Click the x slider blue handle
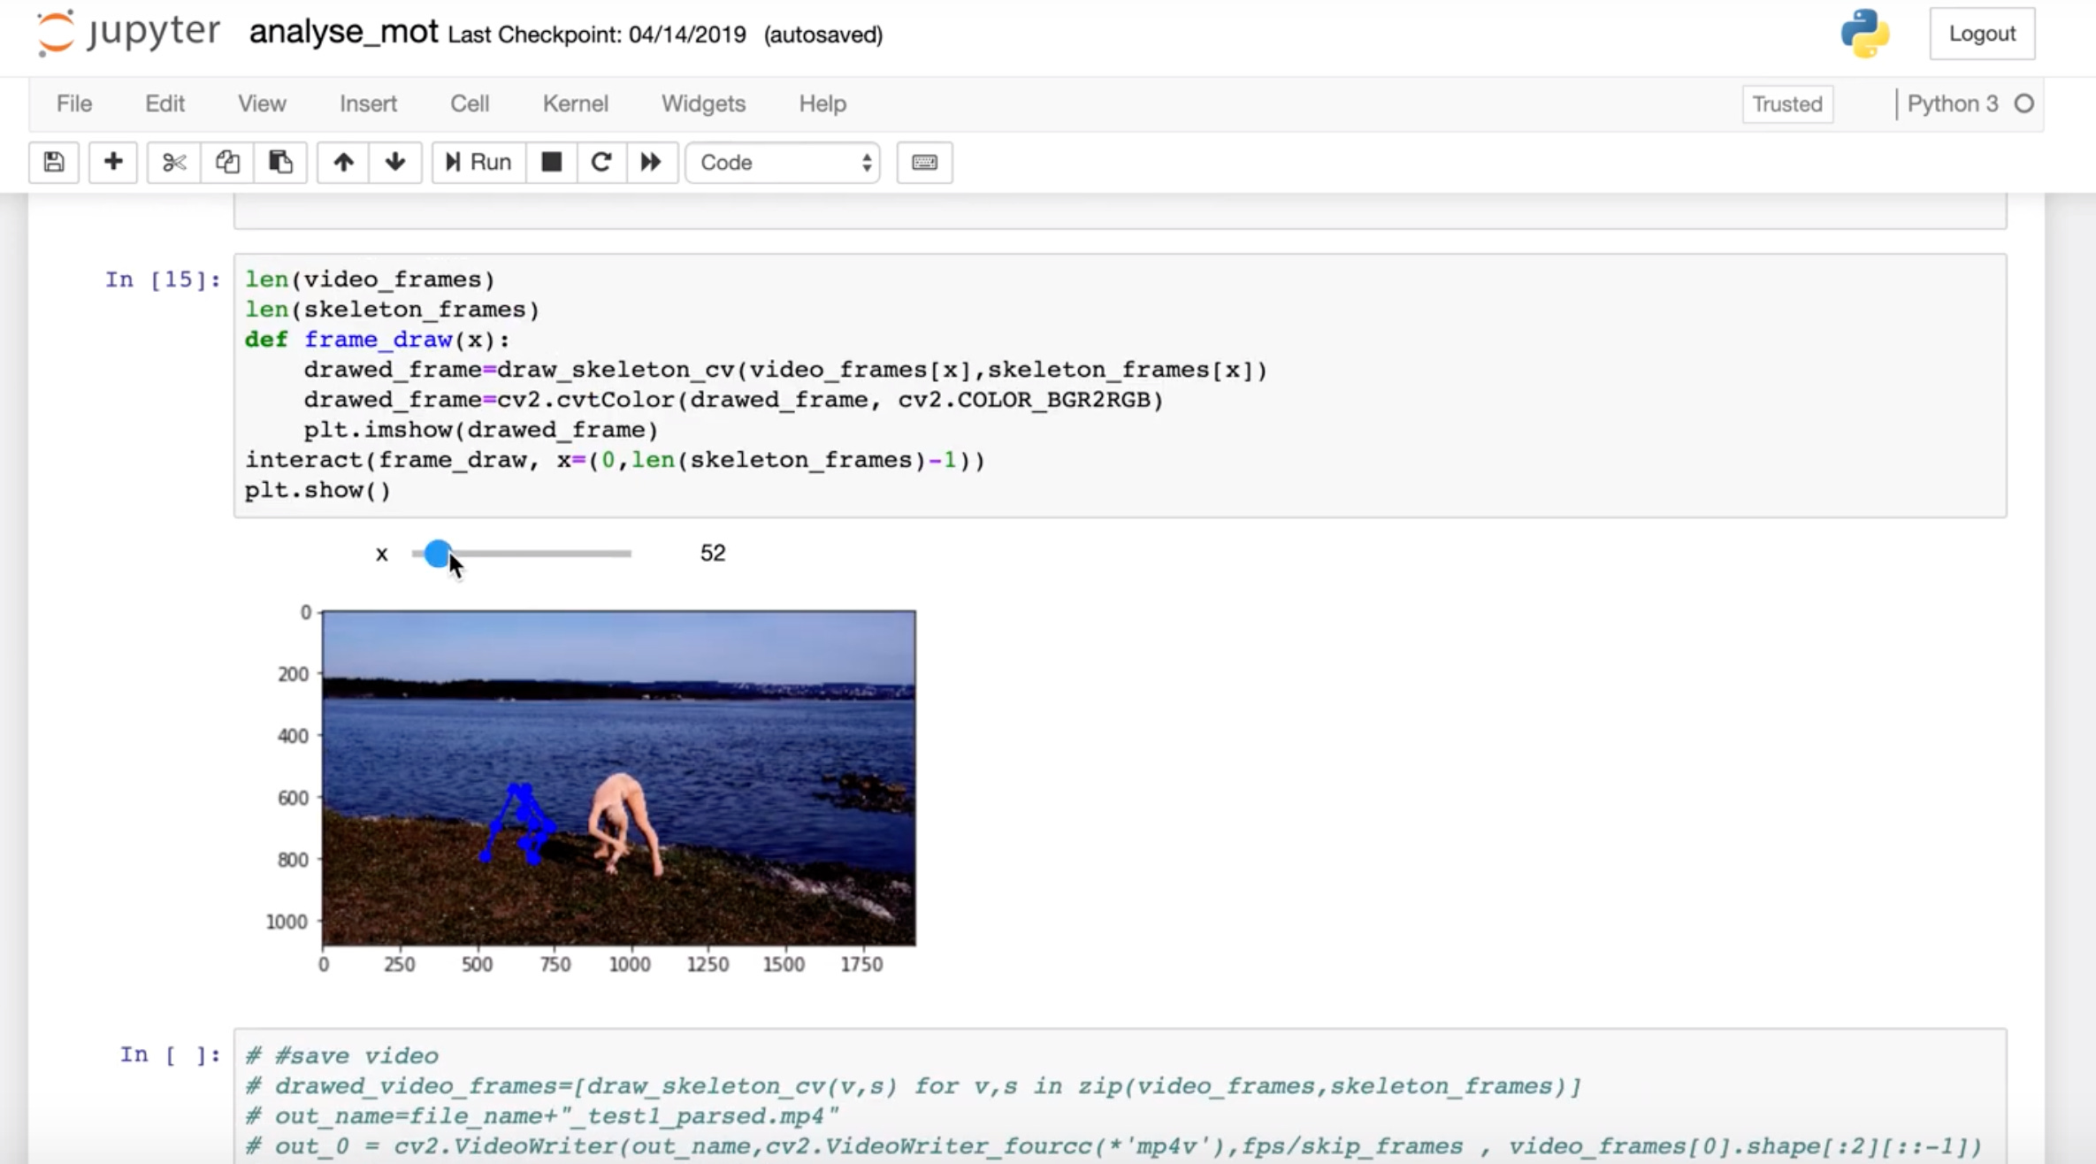This screenshot has width=2096, height=1164. [437, 554]
